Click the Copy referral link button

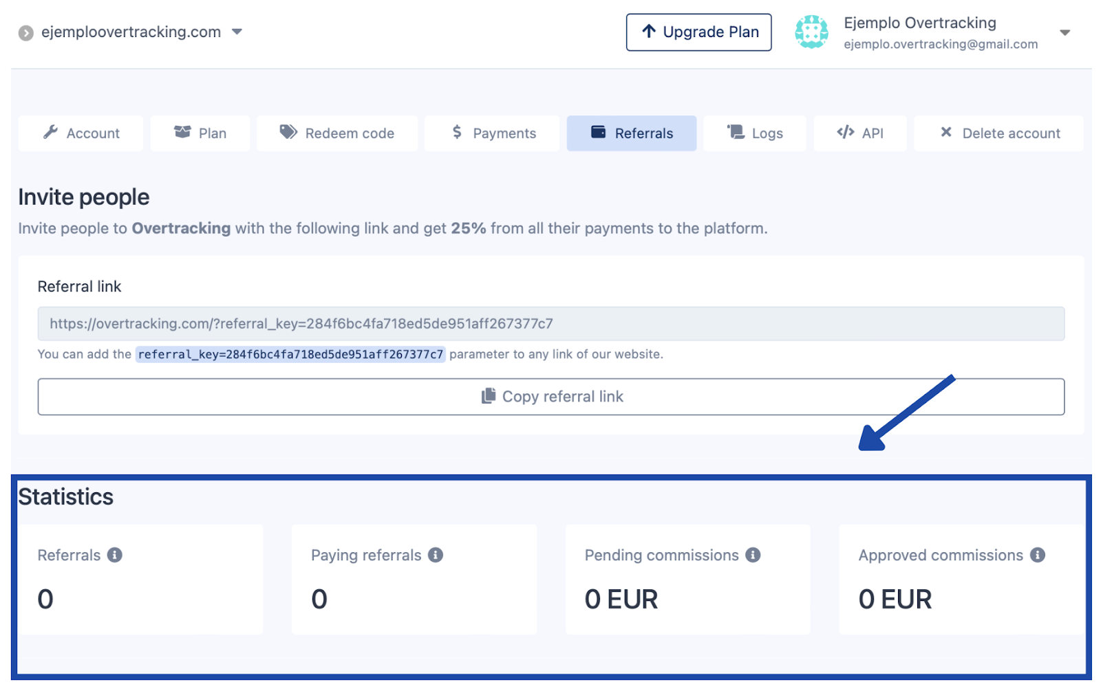click(551, 397)
